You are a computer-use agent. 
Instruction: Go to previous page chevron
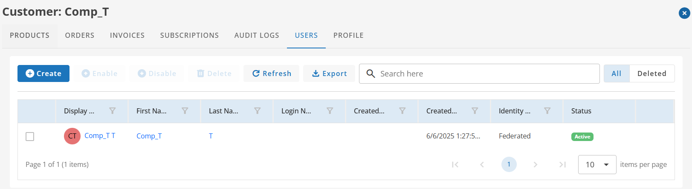(482, 164)
